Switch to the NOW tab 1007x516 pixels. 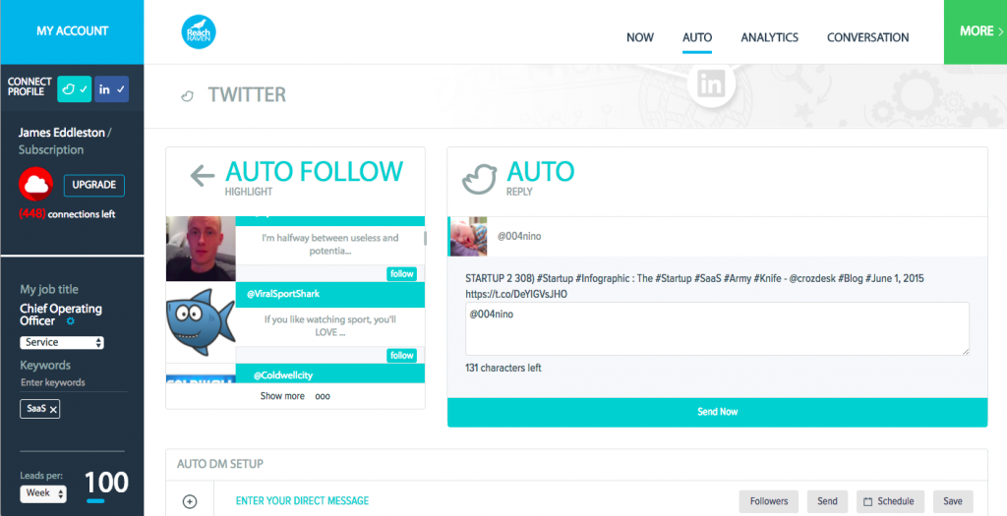click(639, 37)
